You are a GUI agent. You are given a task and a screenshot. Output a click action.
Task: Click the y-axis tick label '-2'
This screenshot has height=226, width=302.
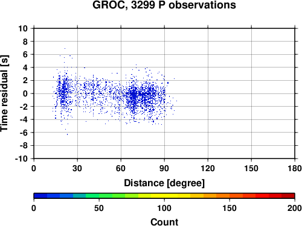click(x=24, y=107)
